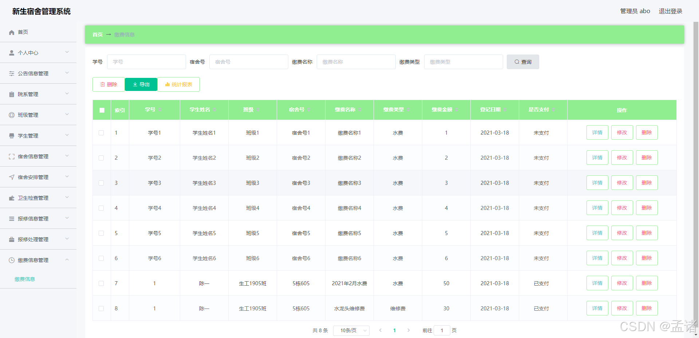Click the bracket icon for 宿舍信息管理

[x=12, y=157]
